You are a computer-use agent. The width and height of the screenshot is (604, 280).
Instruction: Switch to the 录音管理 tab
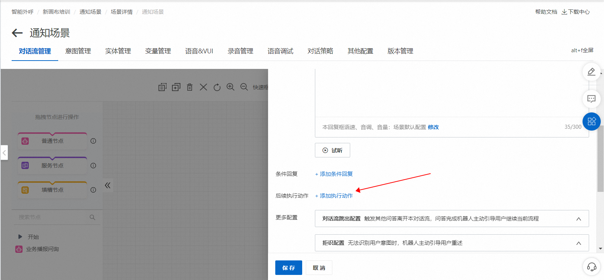(240, 51)
